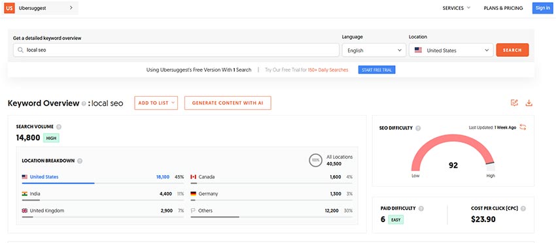Click the magnifier icon in keyword field
Image resolution: width=556 pixels, height=243 pixels.
pos(20,50)
